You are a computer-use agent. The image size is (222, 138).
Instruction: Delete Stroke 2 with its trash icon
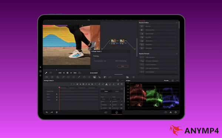coord(57,97)
